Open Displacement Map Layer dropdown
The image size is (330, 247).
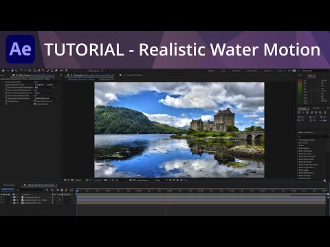[39, 85]
